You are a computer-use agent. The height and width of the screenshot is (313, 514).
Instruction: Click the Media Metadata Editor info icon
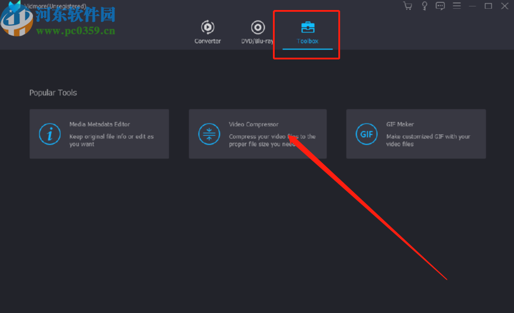click(x=50, y=134)
